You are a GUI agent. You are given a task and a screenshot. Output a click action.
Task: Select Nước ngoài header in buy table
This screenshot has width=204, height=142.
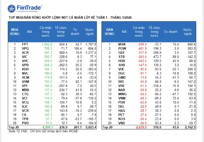point(90,32)
